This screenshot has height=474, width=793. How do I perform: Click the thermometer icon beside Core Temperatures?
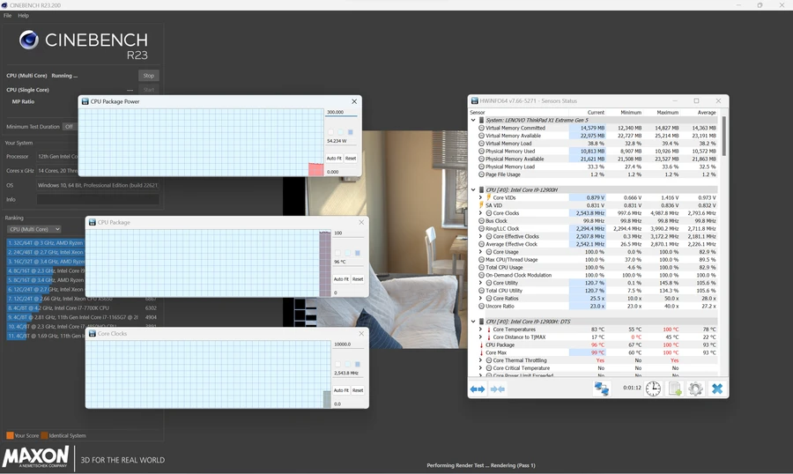[x=489, y=330]
